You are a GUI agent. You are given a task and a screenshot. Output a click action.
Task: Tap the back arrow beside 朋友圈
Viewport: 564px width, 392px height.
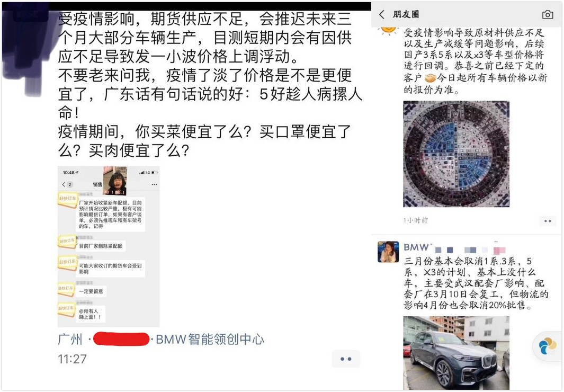tap(382, 14)
